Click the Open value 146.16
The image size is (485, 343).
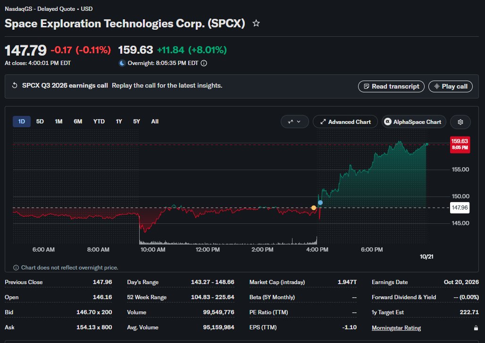click(102, 297)
